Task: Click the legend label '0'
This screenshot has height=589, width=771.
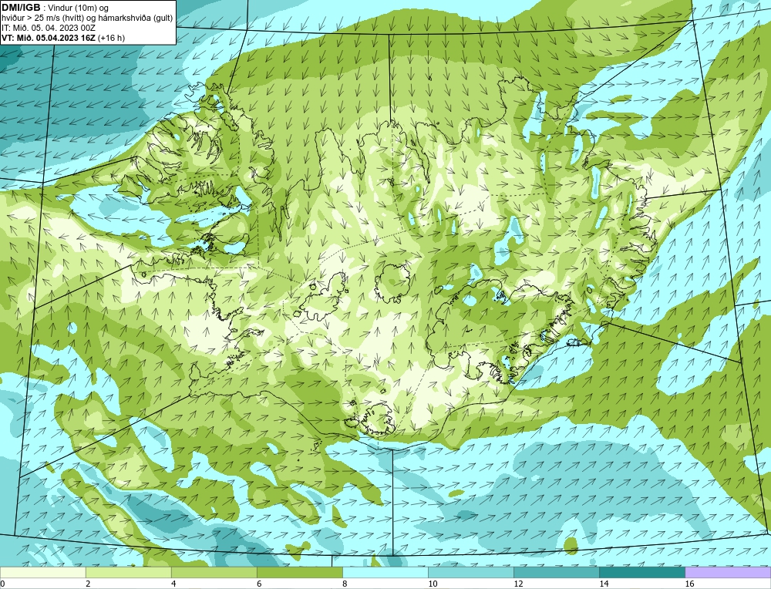Action: pyautogui.click(x=2, y=584)
